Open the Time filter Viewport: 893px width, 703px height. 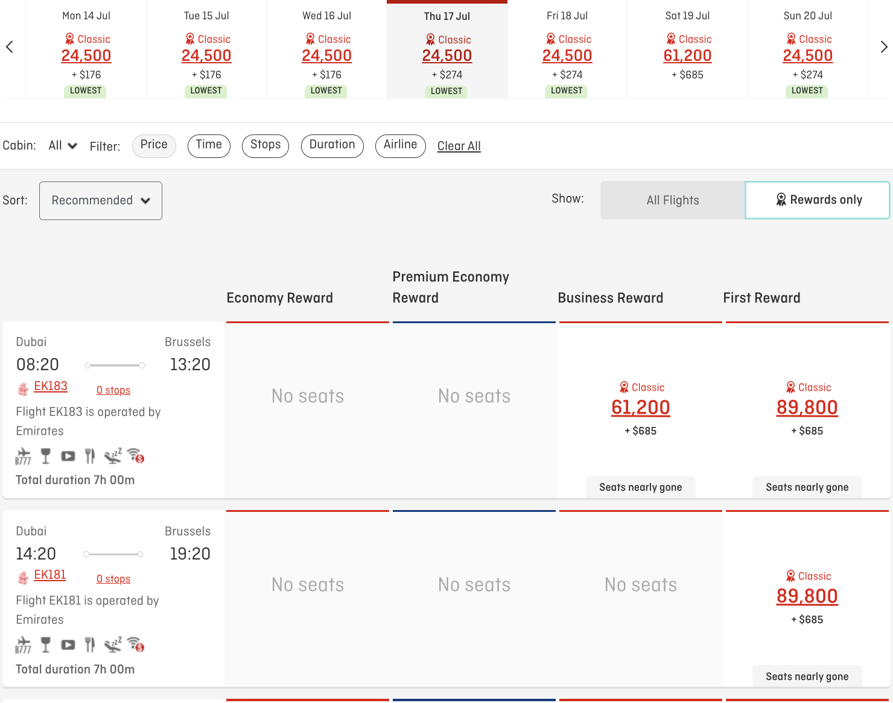tap(209, 145)
